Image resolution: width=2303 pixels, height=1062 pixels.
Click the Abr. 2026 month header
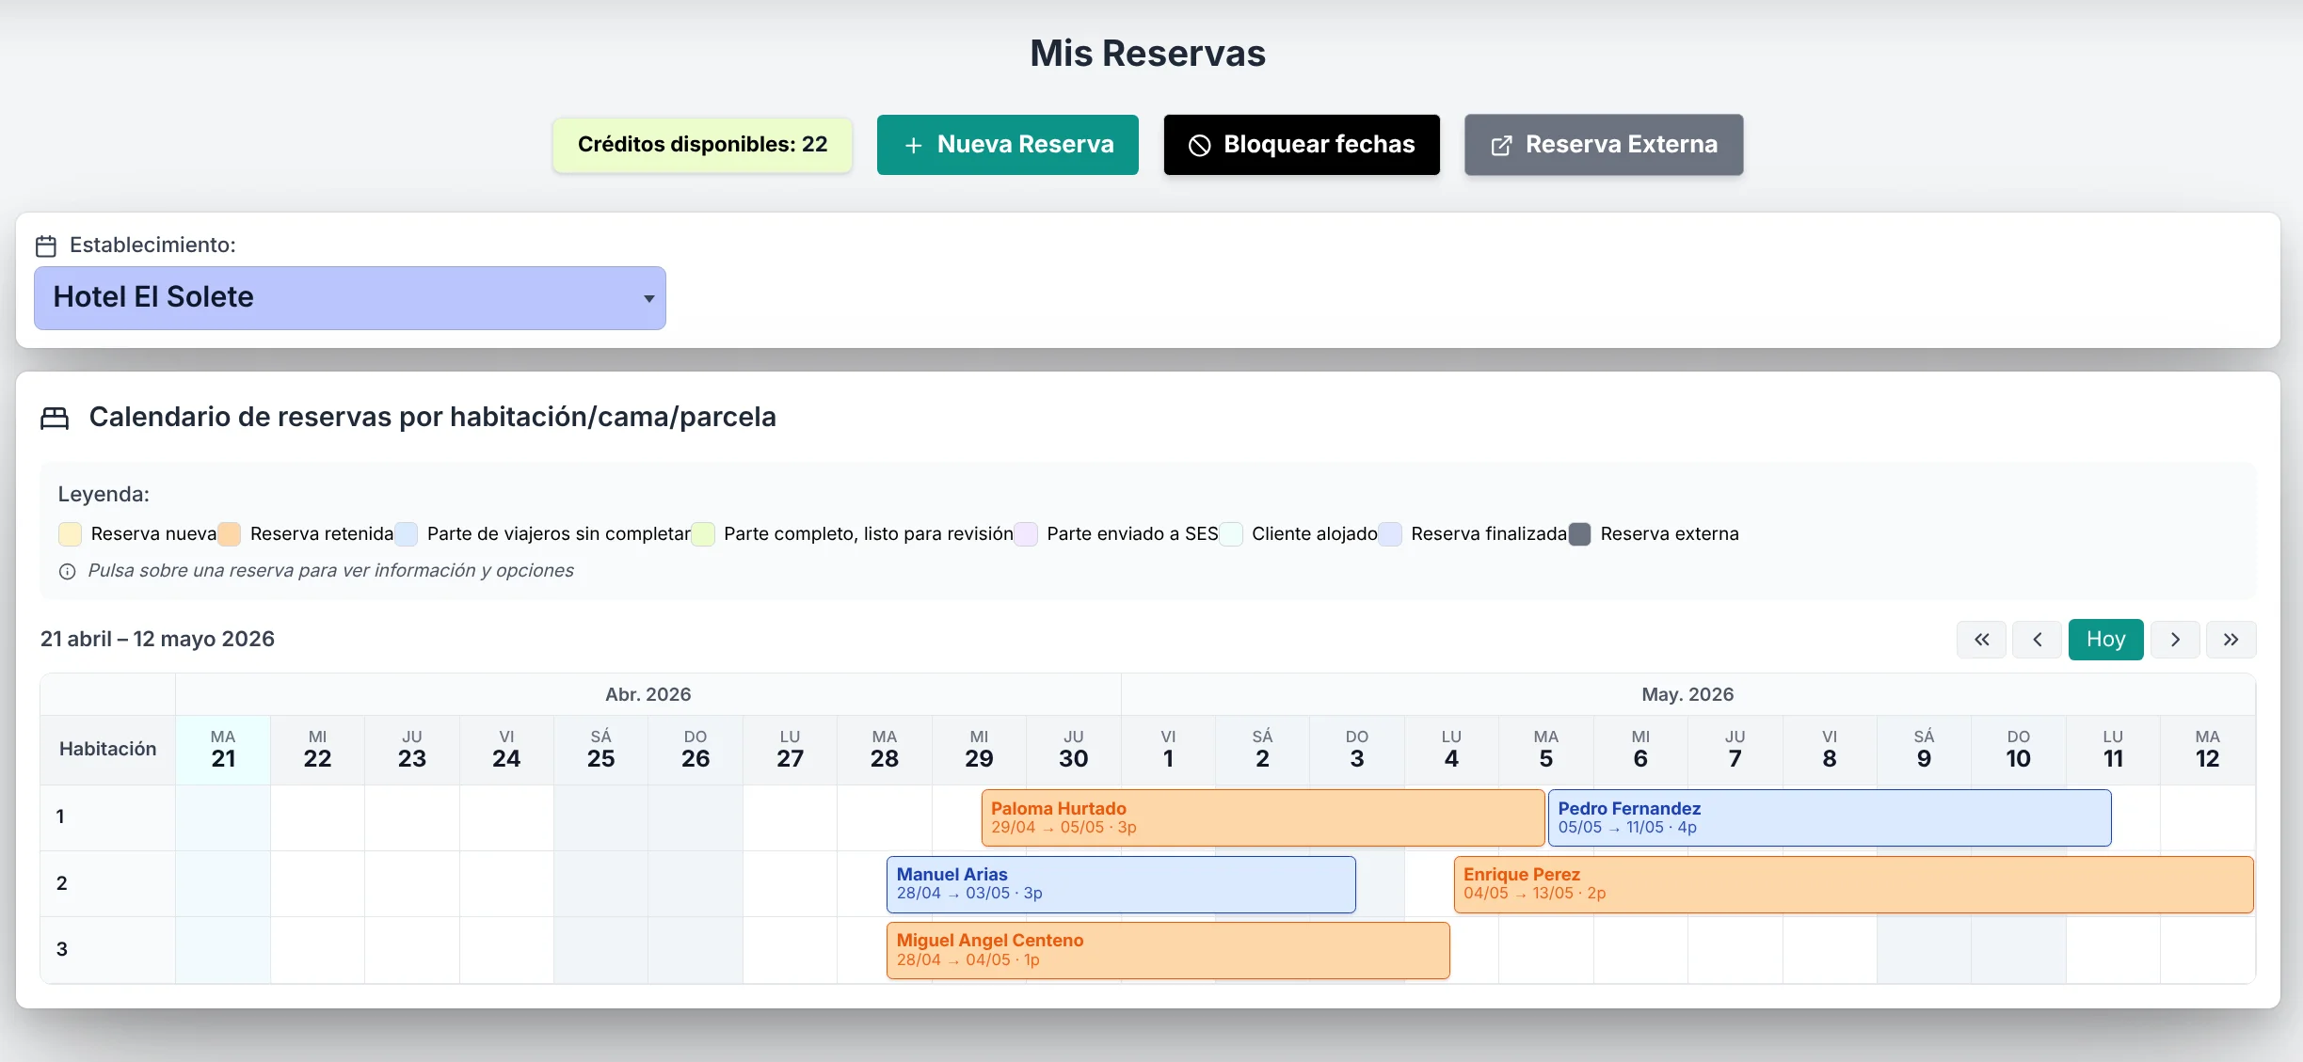click(648, 695)
